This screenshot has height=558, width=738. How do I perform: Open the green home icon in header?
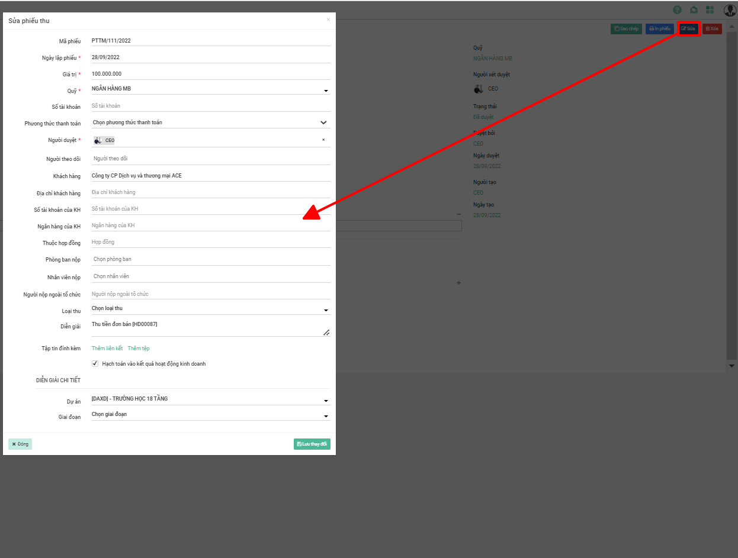(x=694, y=10)
